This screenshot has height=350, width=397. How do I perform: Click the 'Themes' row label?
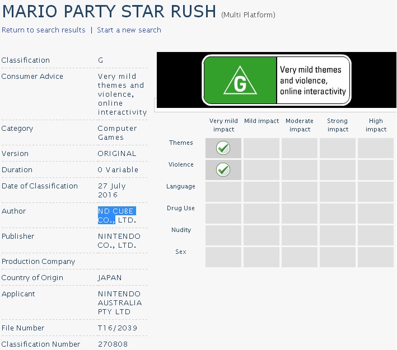click(181, 143)
